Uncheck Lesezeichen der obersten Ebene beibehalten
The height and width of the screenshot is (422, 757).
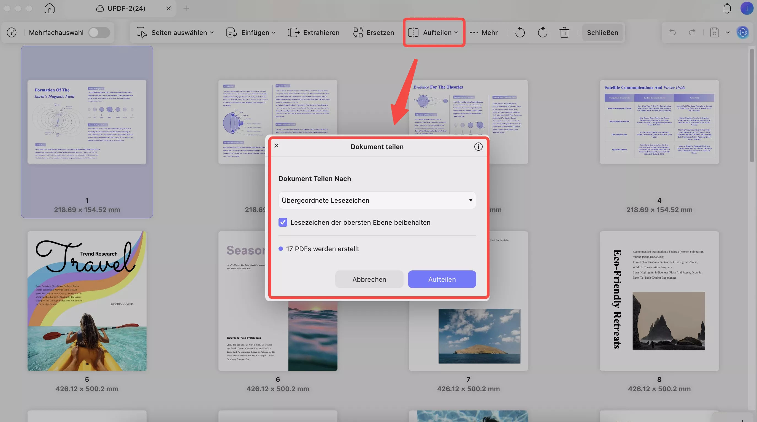(283, 223)
